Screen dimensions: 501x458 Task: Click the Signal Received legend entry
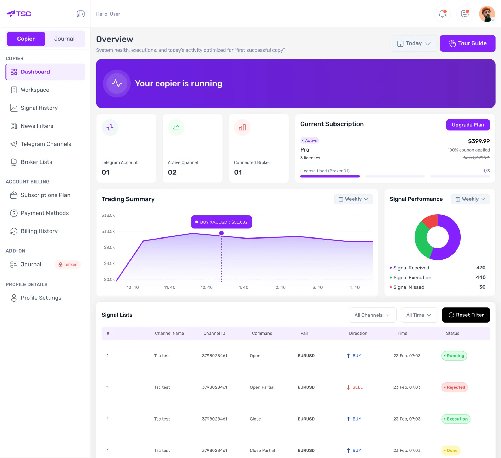pyautogui.click(x=437, y=268)
